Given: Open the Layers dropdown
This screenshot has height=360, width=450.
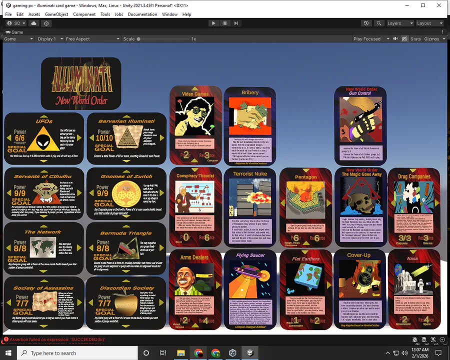Looking at the screenshot, I should point(400,23).
